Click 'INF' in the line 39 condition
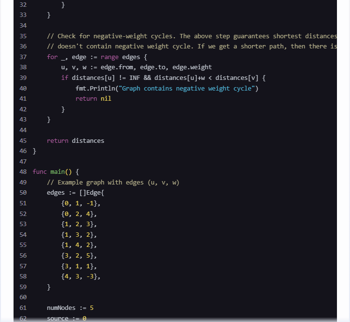350x322 pixels. (134, 77)
